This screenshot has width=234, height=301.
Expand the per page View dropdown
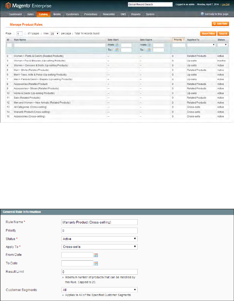click(x=55, y=33)
